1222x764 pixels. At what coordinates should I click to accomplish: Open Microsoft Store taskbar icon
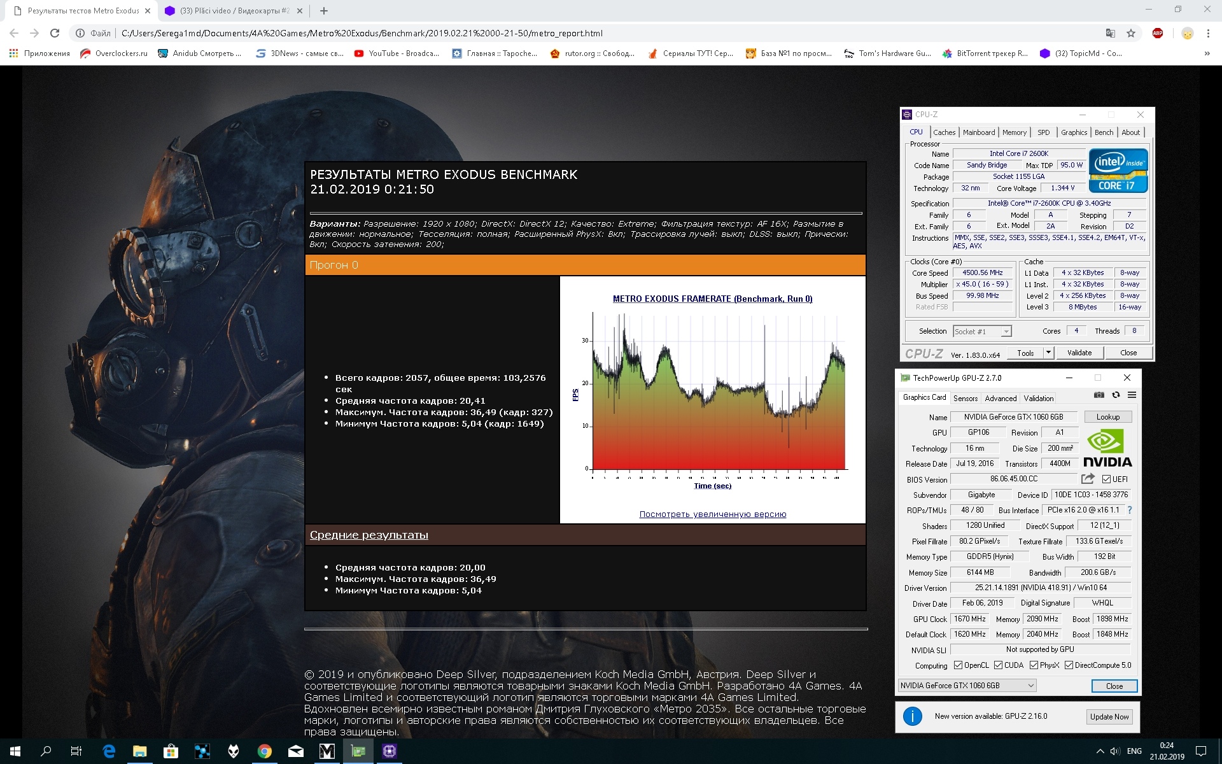click(x=171, y=751)
